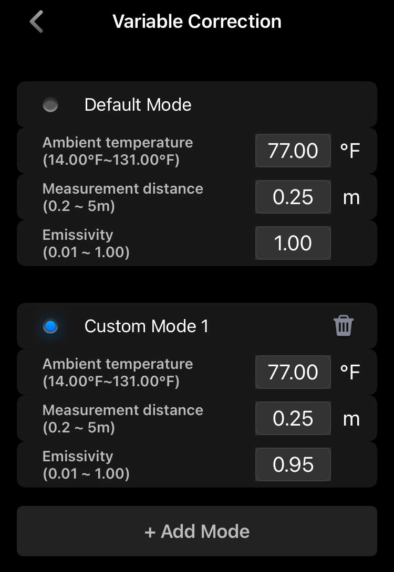This screenshot has height=572, width=394.
Task: Go back using the top-left arrow
Action: [36, 22]
